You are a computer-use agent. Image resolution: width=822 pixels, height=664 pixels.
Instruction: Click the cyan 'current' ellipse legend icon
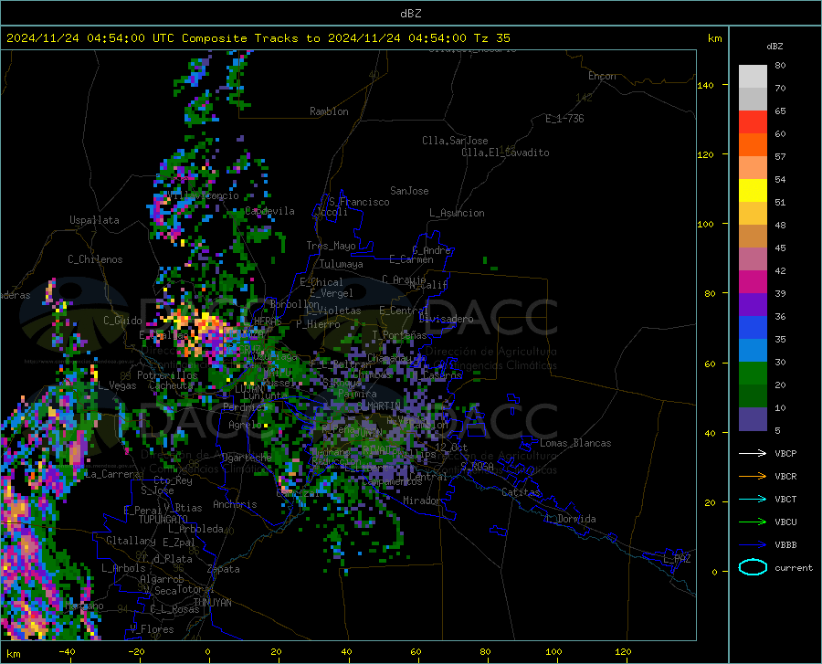point(753,567)
